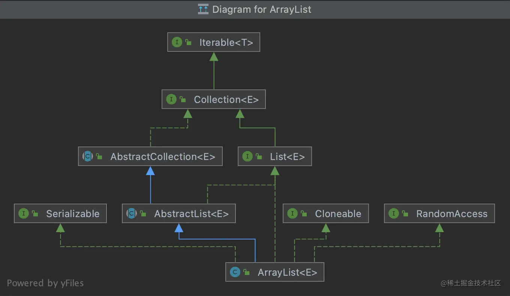Click the diagram icon in the title bar
This screenshot has height=296, width=510.
click(203, 9)
